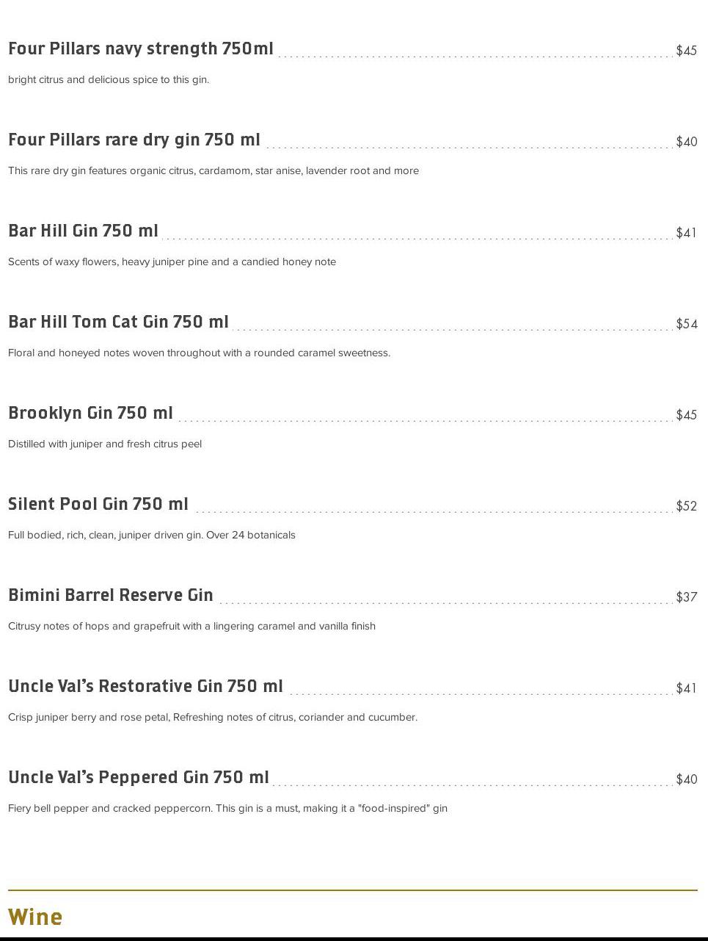Jump to the Wine section heading

point(35,917)
